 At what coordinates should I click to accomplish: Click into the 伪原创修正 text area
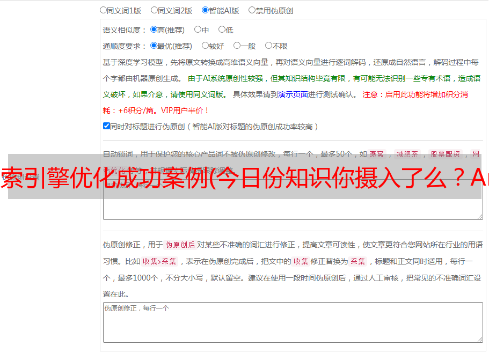(293, 322)
